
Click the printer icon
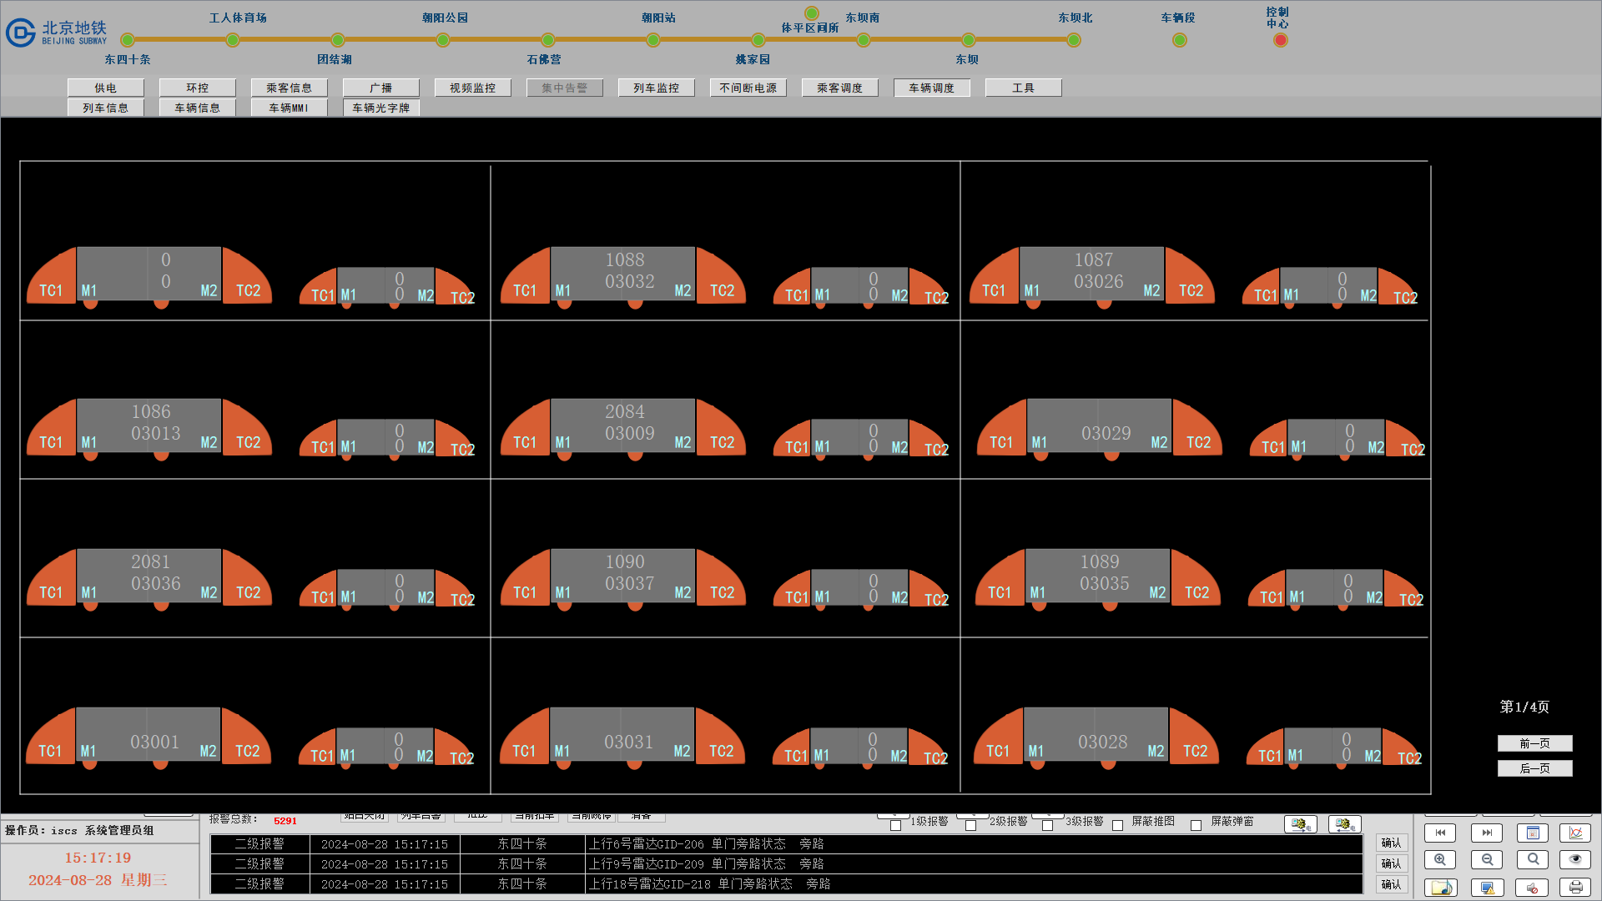point(1575,888)
